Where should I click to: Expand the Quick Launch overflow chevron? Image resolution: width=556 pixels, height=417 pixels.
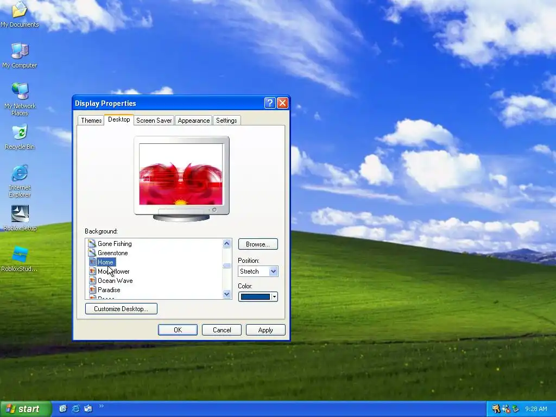click(101, 406)
